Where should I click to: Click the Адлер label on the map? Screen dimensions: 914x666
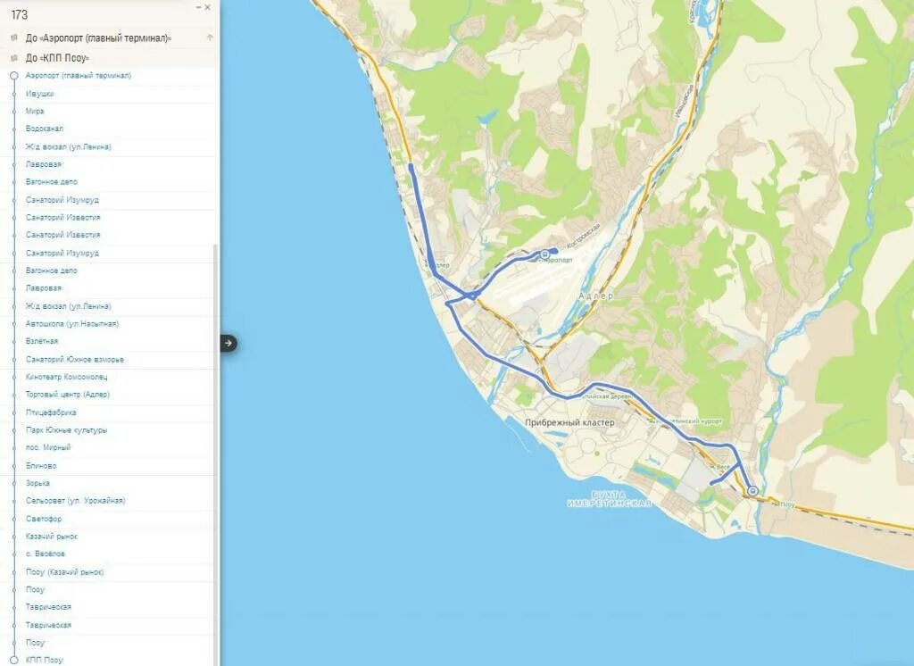click(x=595, y=296)
